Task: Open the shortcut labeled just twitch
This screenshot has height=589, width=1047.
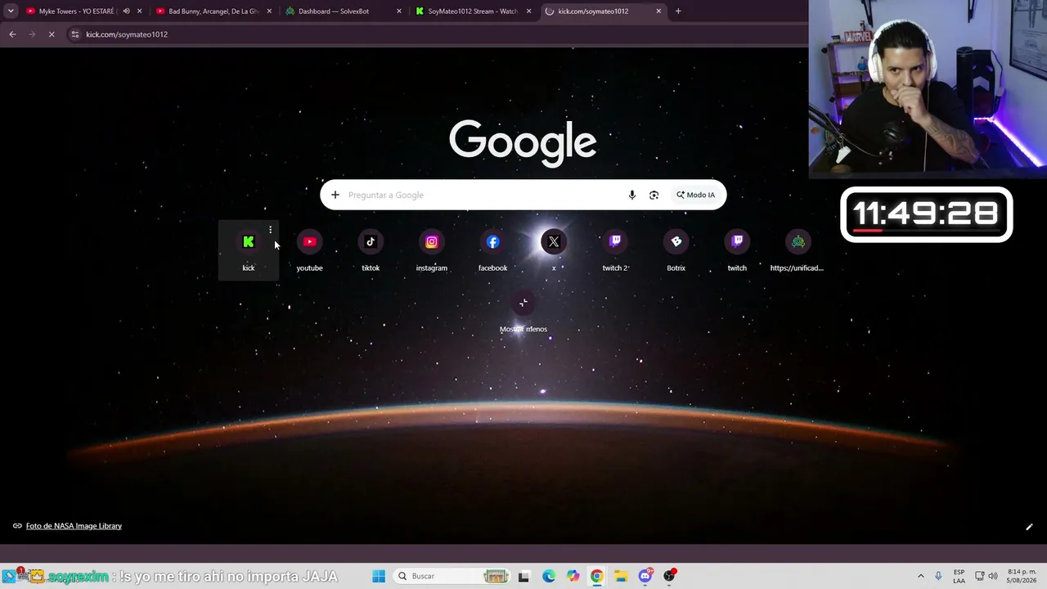Action: (737, 250)
